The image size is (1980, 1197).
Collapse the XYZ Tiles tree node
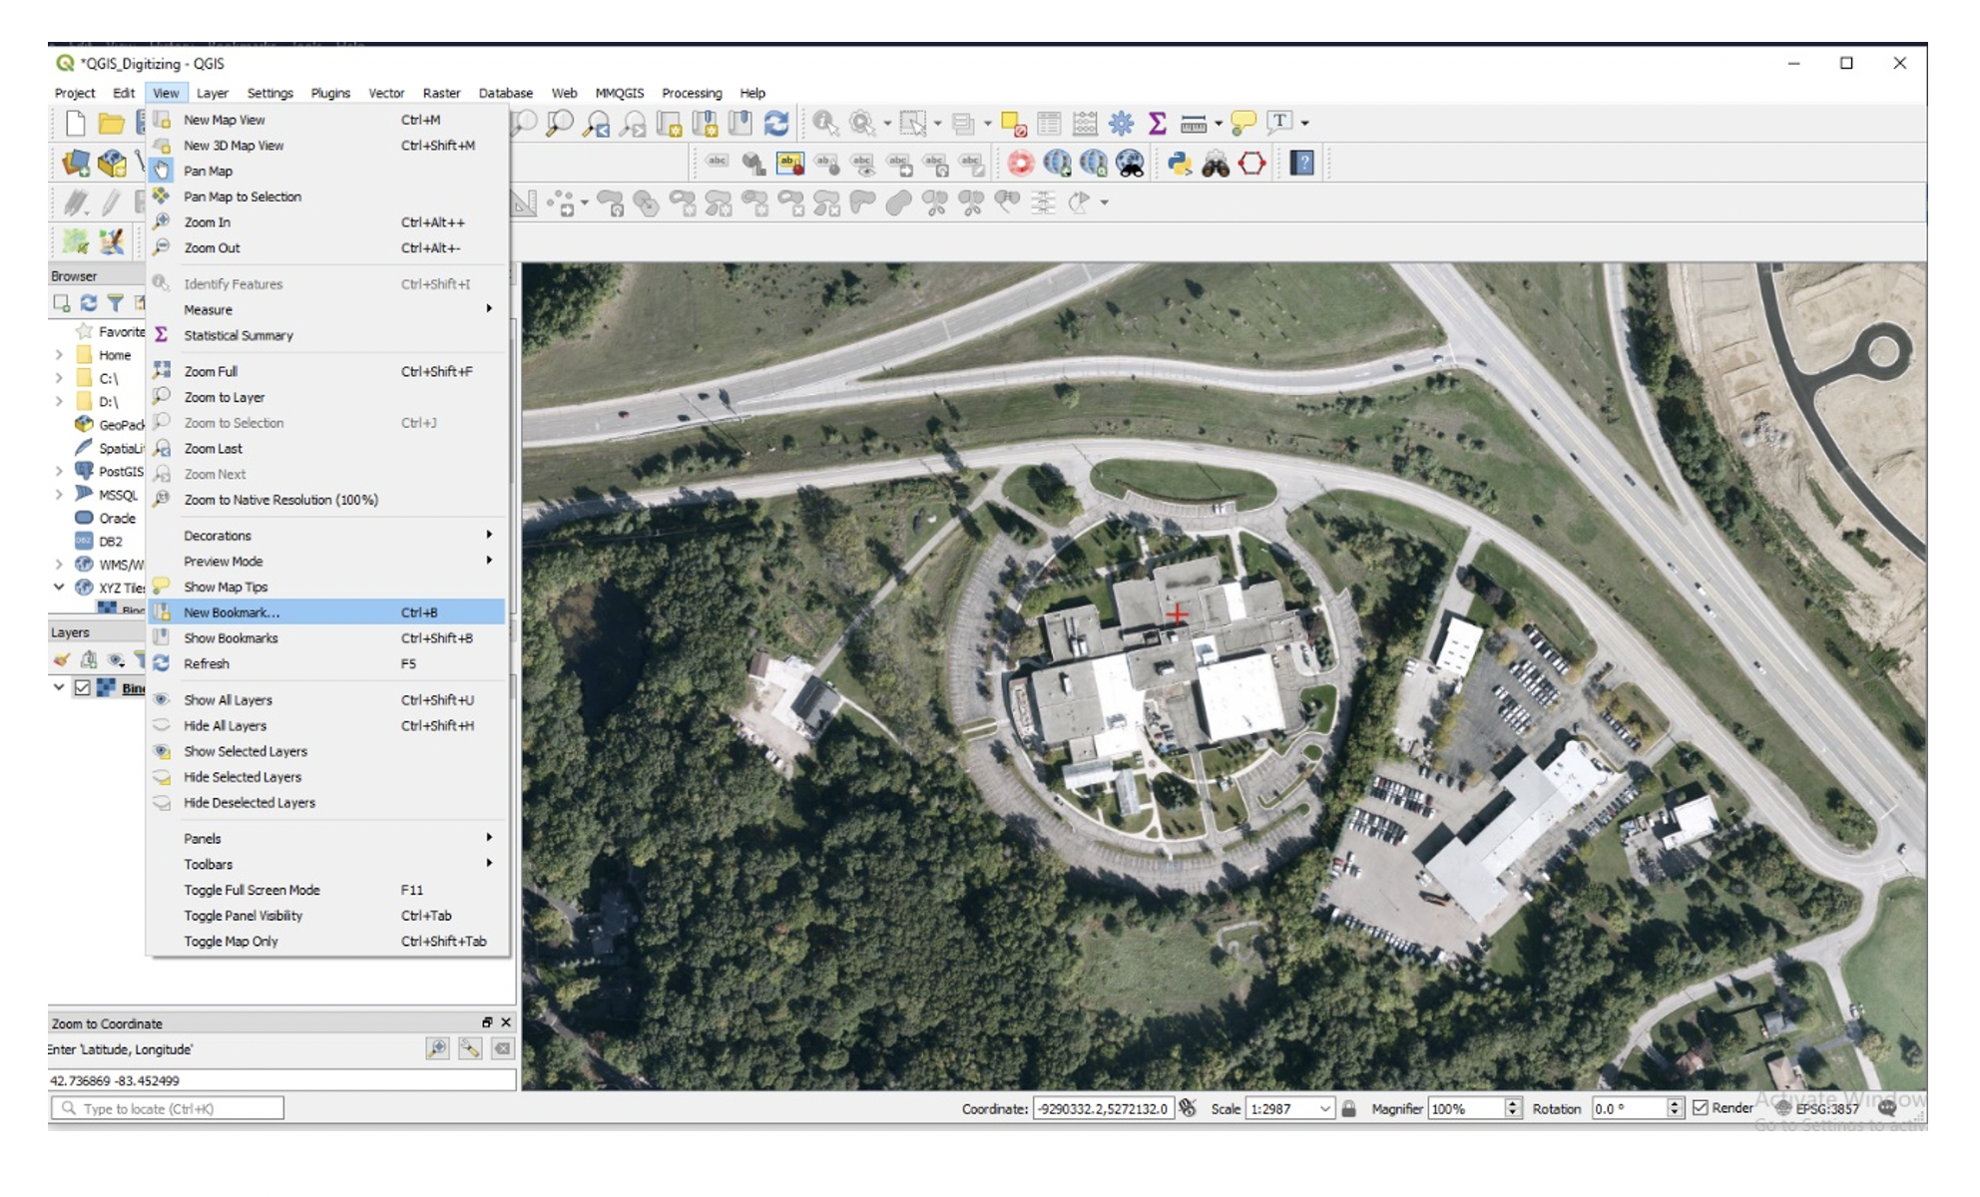coord(59,587)
